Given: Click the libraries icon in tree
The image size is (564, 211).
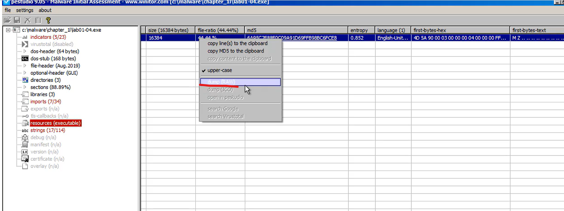Looking at the screenshot, I should [x=25, y=94].
